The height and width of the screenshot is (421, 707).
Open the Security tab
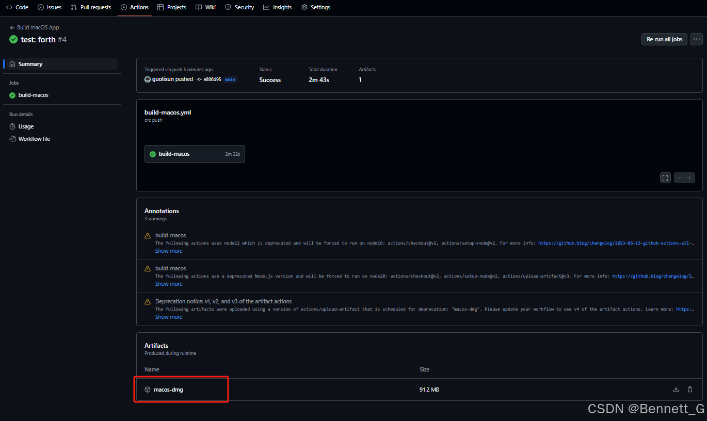coord(239,7)
